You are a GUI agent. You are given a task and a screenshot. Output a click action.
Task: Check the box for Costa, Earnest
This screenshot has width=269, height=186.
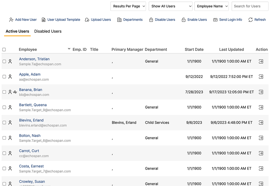[x=4, y=168]
